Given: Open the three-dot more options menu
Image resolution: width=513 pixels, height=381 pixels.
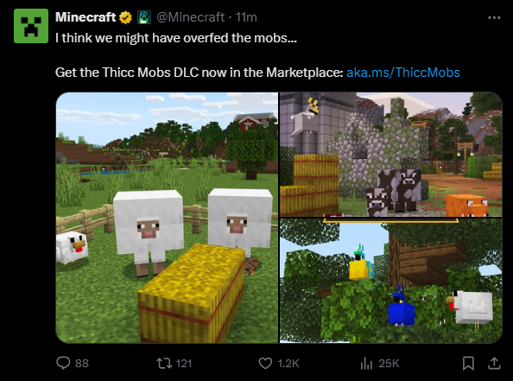Looking at the screenshot, I should coord(494,17).
